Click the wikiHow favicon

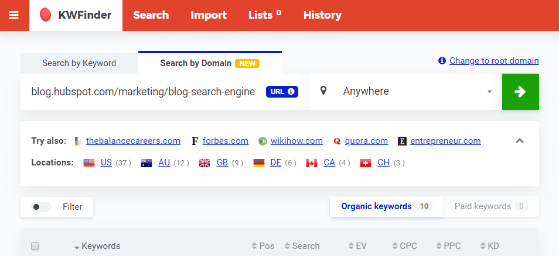(x=263, y=141)
